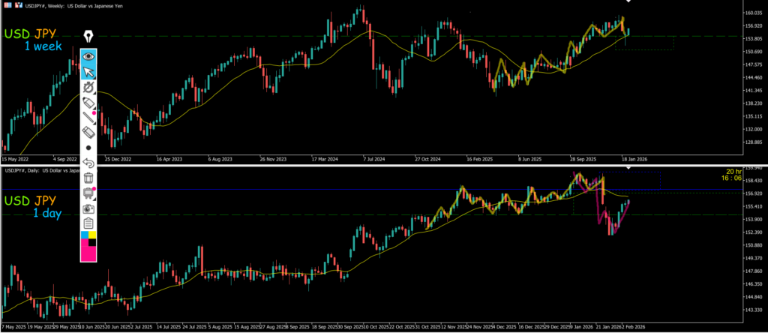Open the color palette swatch
Image resolution: width=768 pixels, height=333 pixels.
click(89, 238)
